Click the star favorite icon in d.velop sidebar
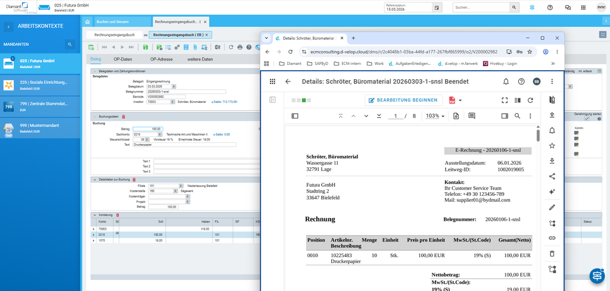The height and width of the screenshot is (291, 610). click(552, 146)
